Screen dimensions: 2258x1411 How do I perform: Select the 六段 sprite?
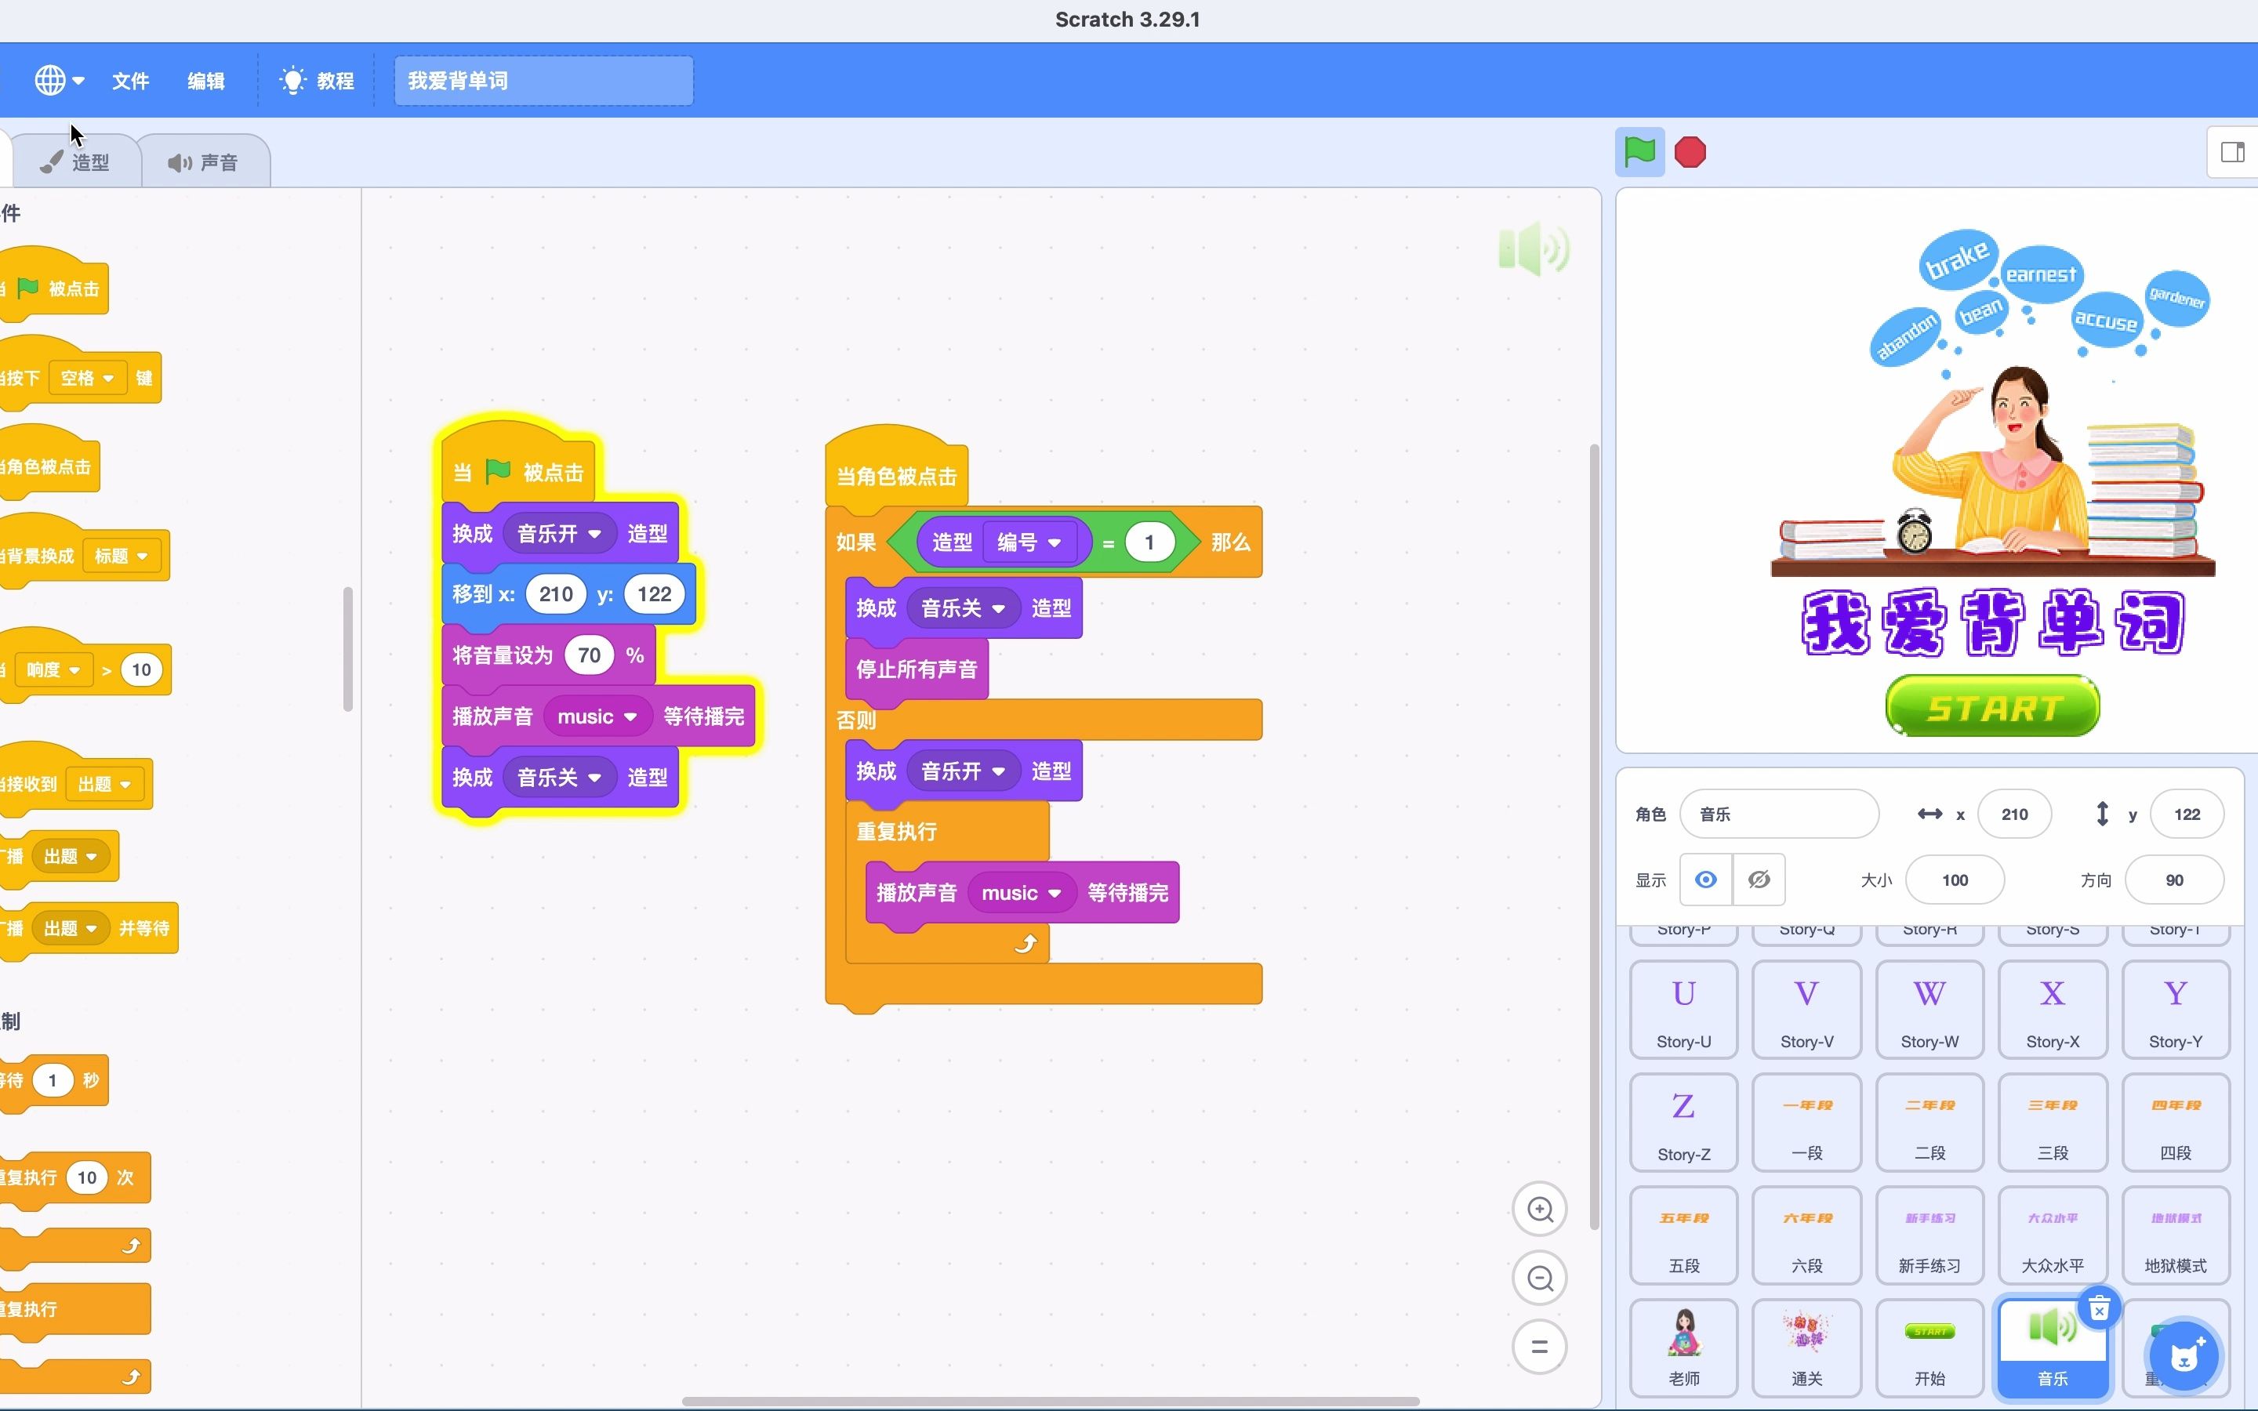pos(1806,1235)
